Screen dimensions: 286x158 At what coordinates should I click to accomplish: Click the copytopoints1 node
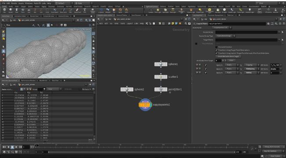[x=145, y=104]
